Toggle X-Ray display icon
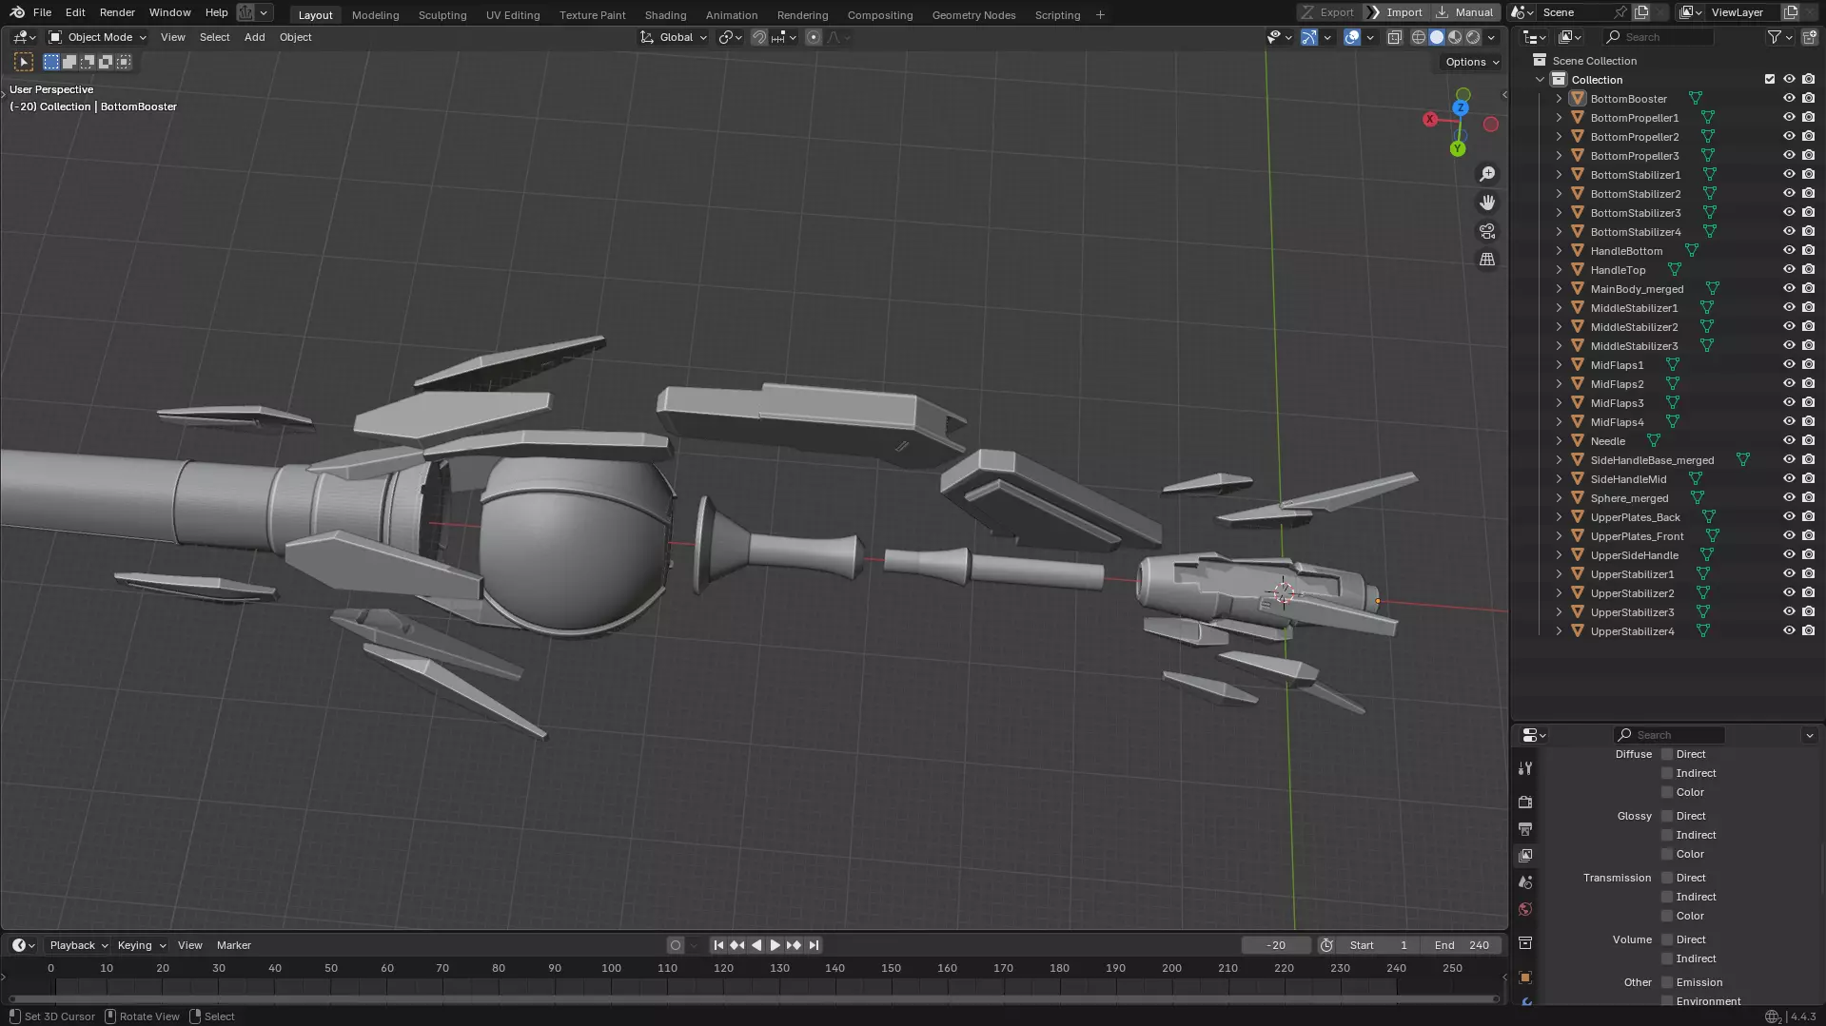Image resolution: width=1826 pixels, height=1026 pixels. click(1394, 37)
